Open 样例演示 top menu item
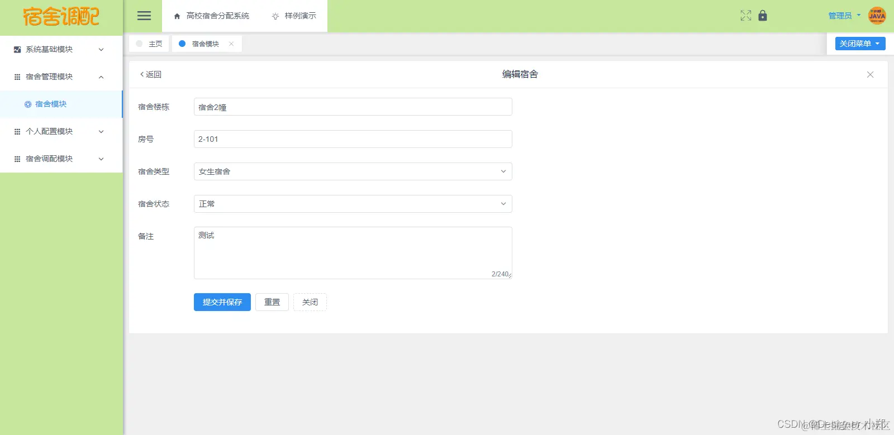894x435 pixels. (294, 16)
